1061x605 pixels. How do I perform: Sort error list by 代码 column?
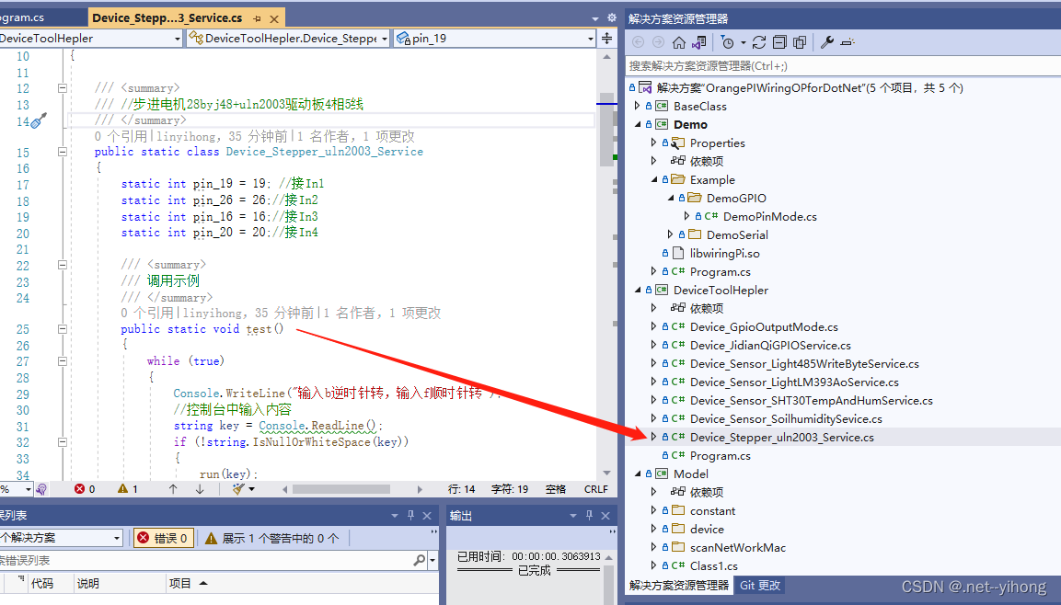tap(42, 583)
